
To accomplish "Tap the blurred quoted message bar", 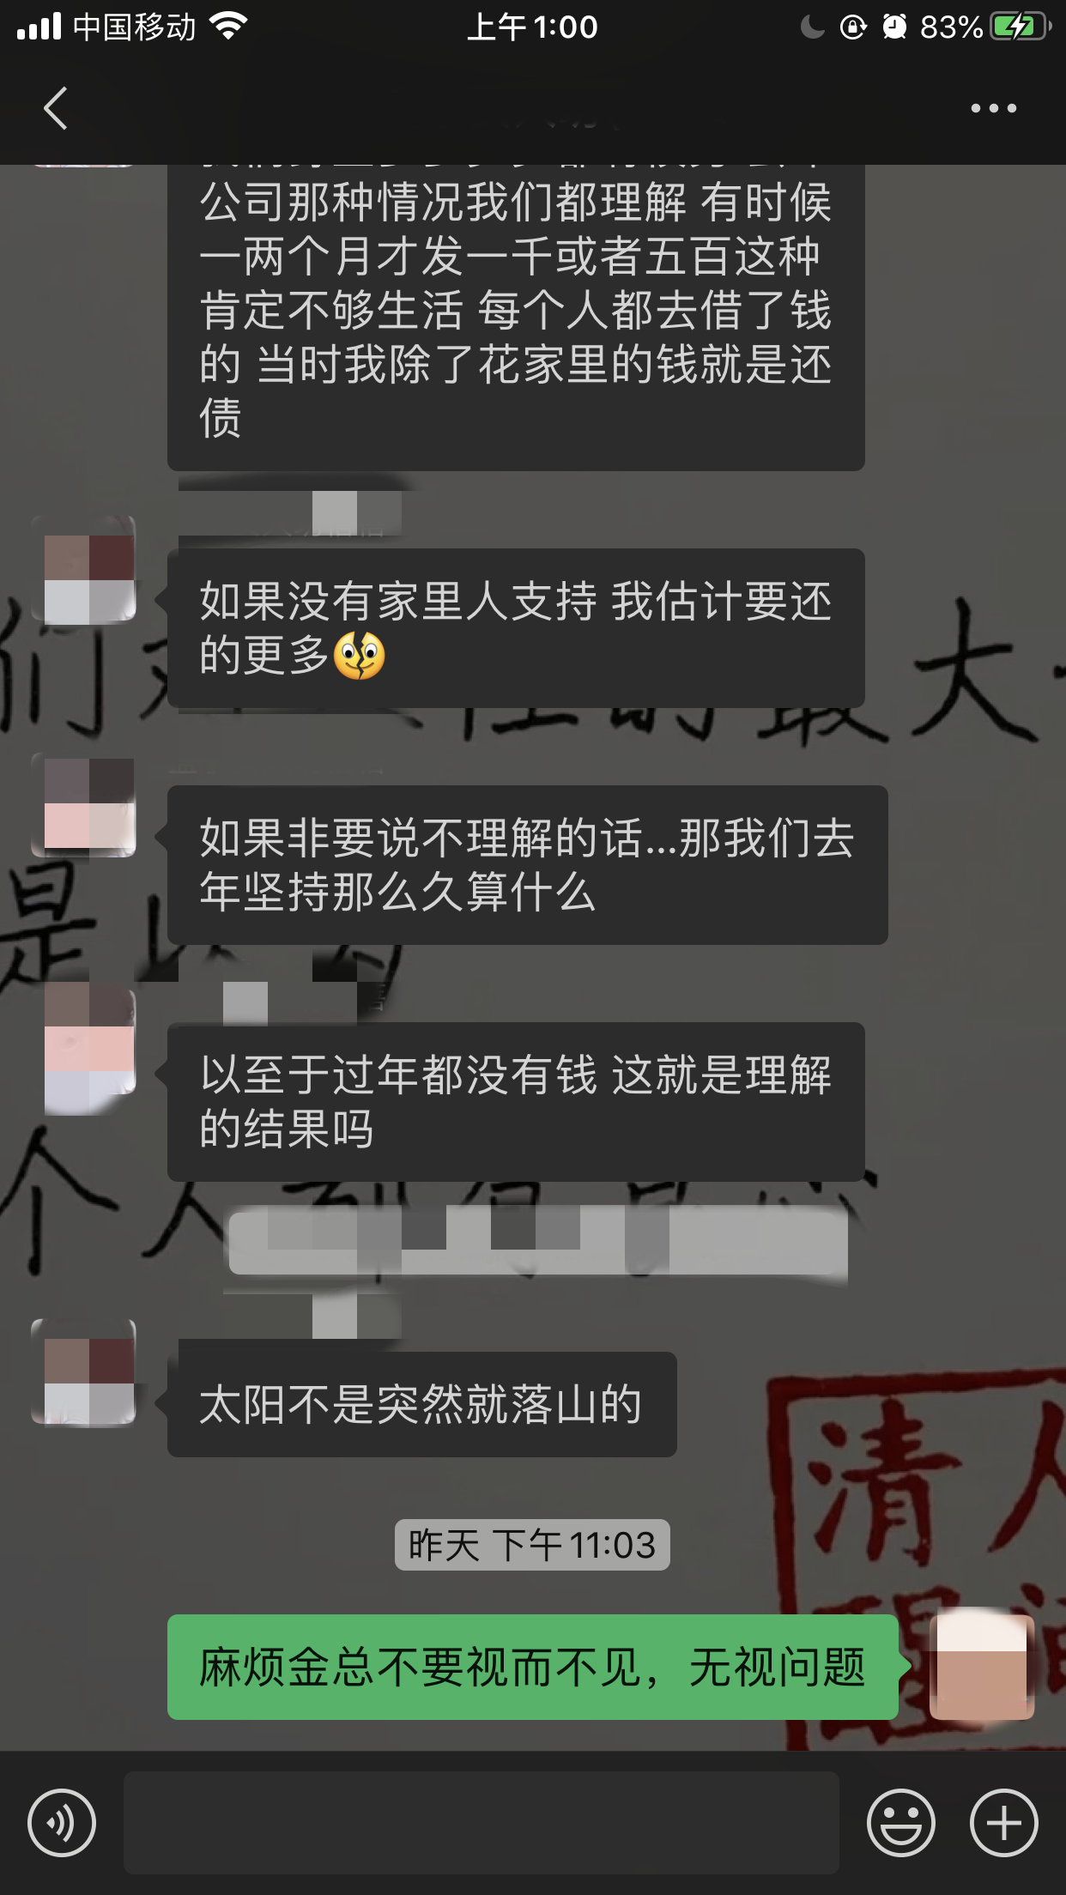I will pyautogui.click(x=538, y=1241).
